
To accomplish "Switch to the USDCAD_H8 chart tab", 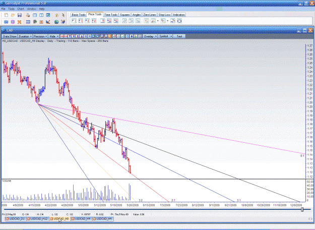I will point(59,219).
